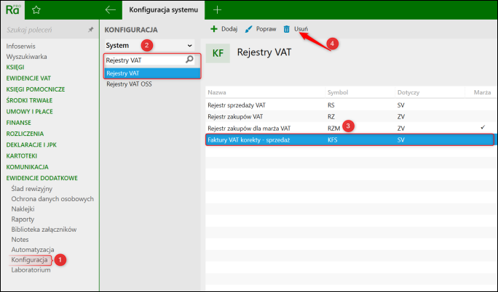Viewport: 498px width, 292px height.
Task: Click the Marża checkmark in the RZM row
Action: tap(483, 127)
